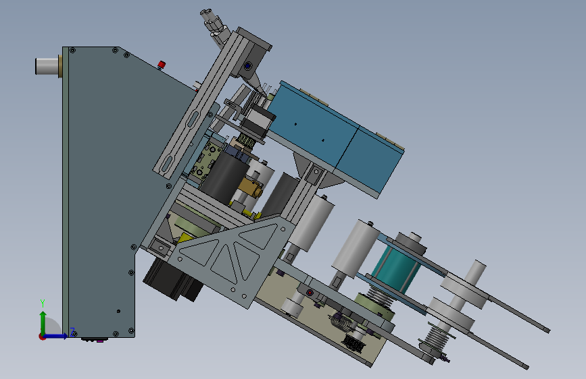586x379 pixels.
Task: Select the brass fitting beside the black cylinder
Action: pyautogui.click(x=251, y=187)
